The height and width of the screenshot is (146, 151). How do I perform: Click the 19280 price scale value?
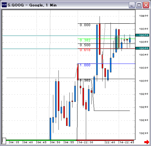click(x=144, y=94)
